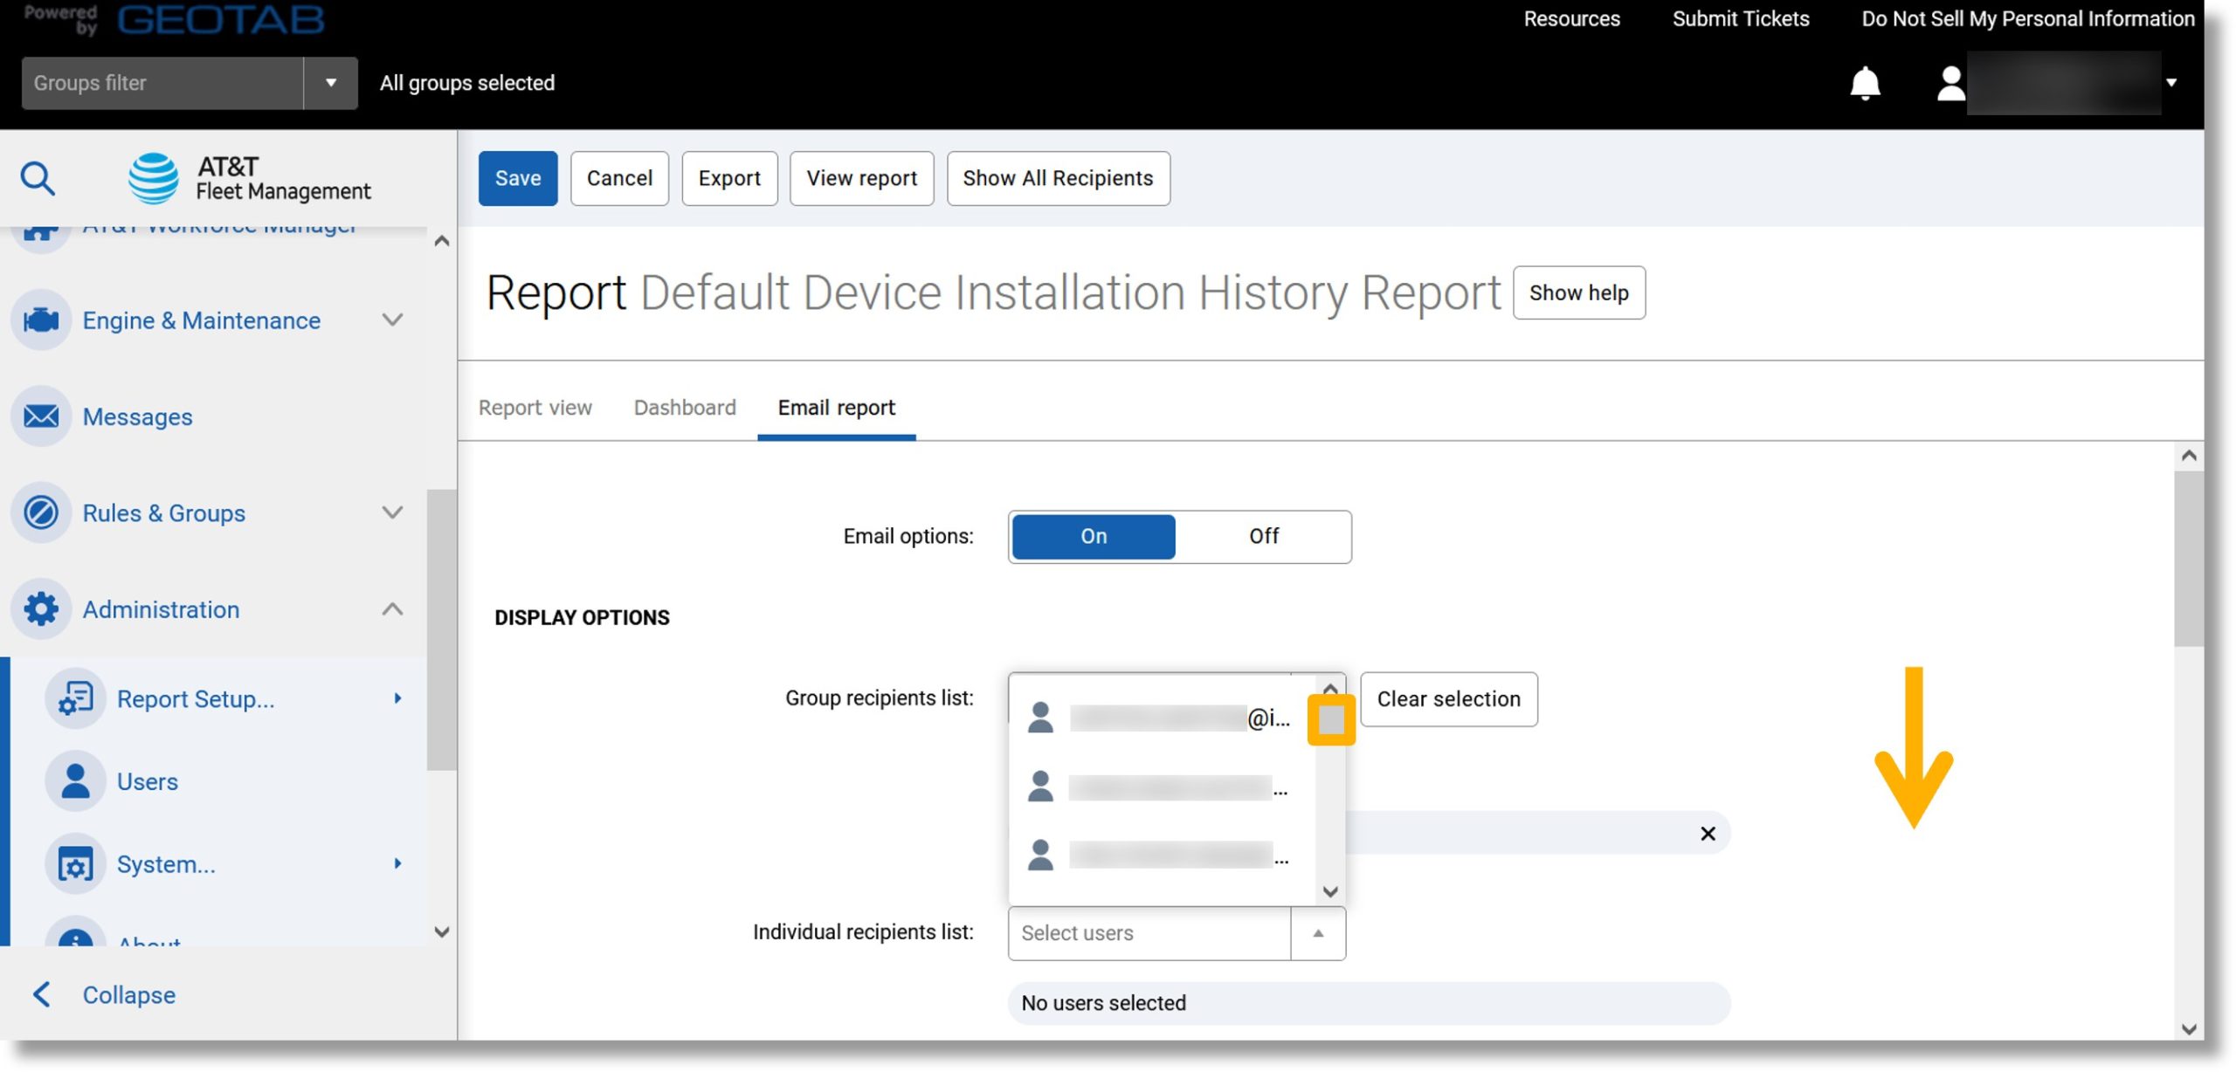This screenshot has width=2236, height=1072.
Task: Select first user ending in @i...
Action: tap(1161, 718)
